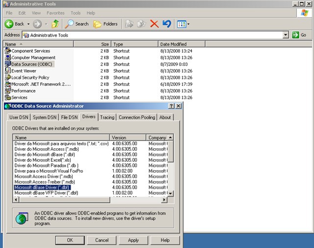Viewport: 314px width, 248px height.
Task: Click the ODBC dialog question mark help button
Action: pyautogui.click(x=171, y=106)
